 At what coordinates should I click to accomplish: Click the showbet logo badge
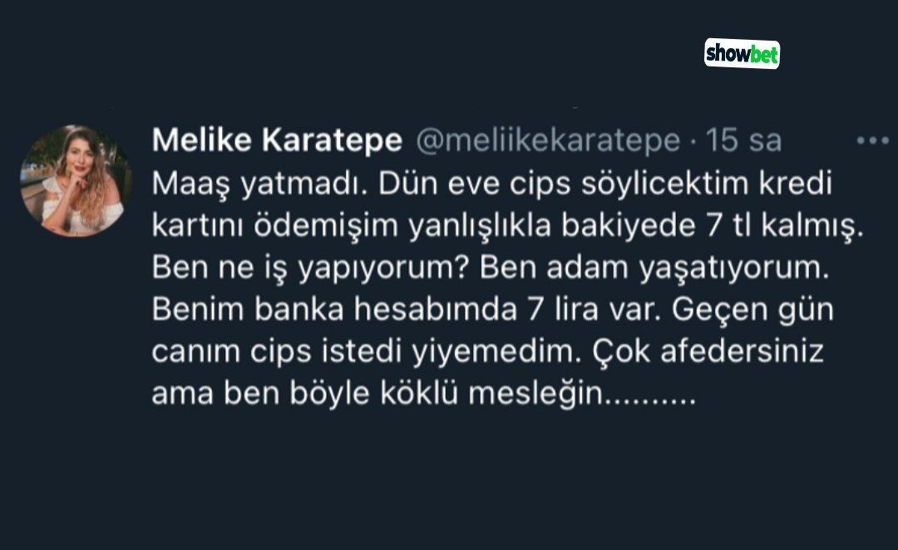pos(742,54)
